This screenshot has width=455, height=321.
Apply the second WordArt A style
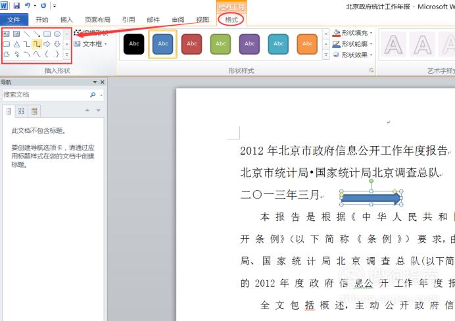pyautogui.click(x=422, y=44)
